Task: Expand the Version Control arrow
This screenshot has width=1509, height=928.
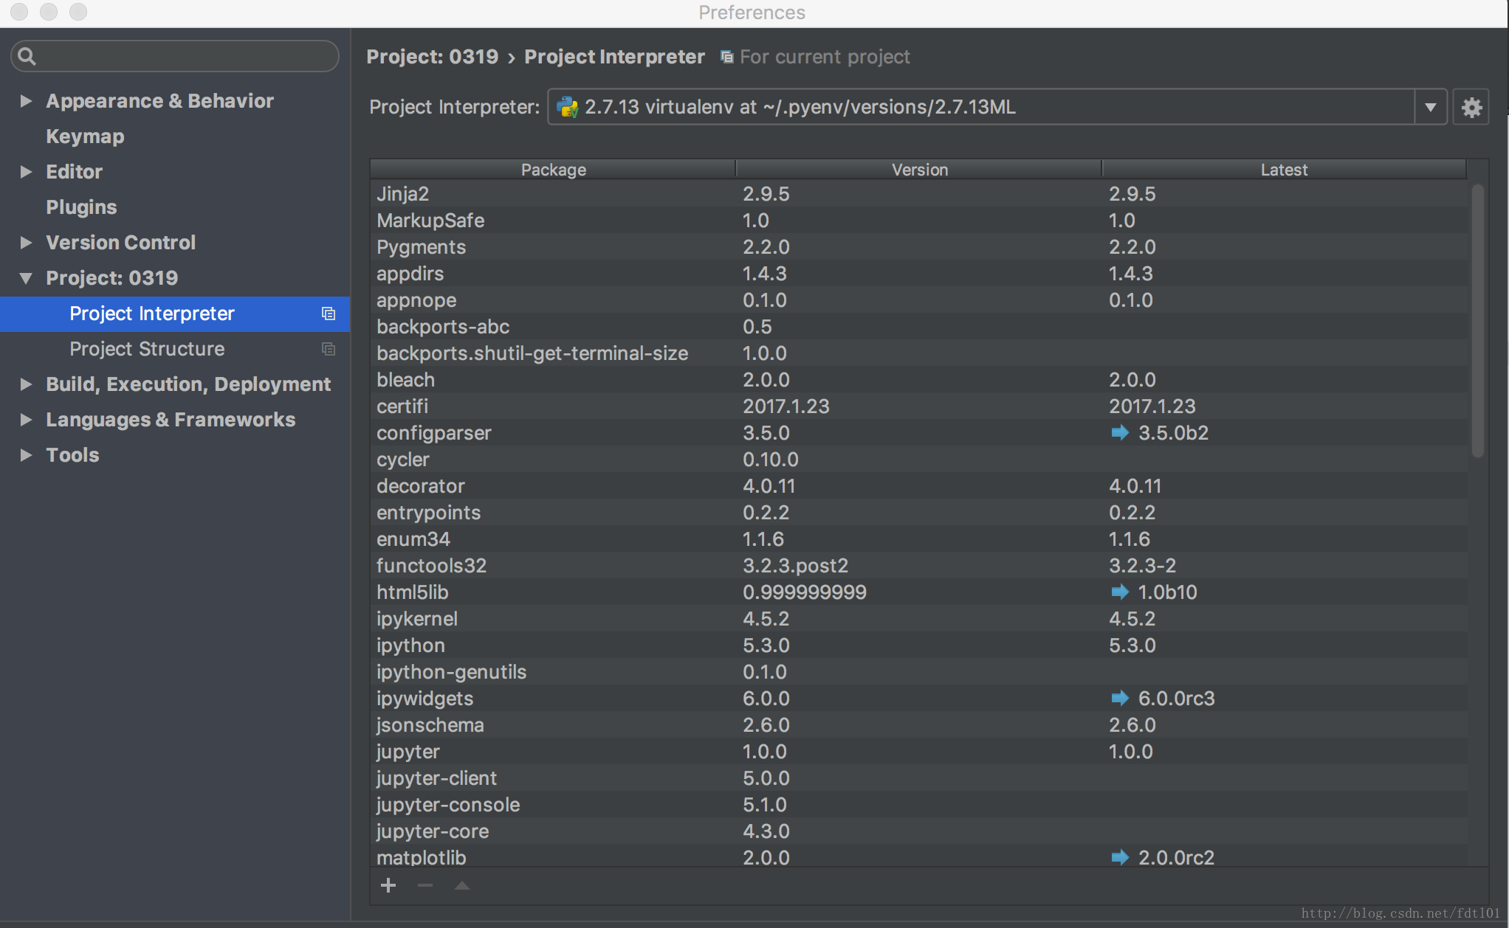Action: point(26,243)
